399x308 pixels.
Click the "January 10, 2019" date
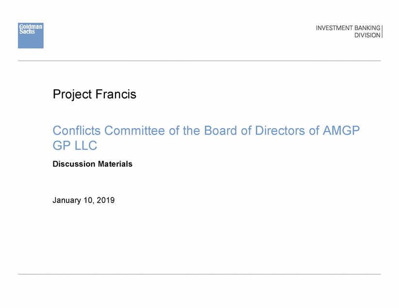[x=83, y=199]
